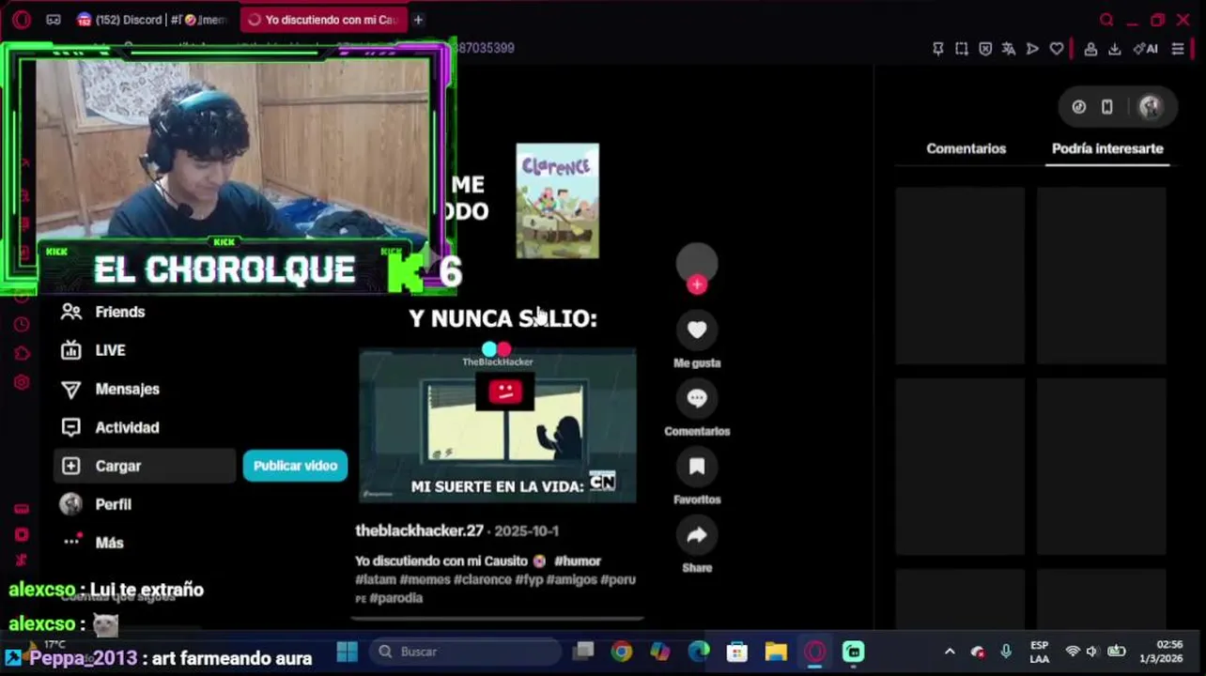Open Friends in TikTok sidebar
1206x676 pixels.
119,312
